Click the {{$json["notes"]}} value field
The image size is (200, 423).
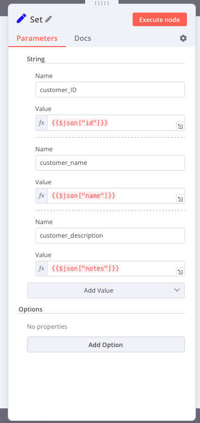tap(111, 269)
